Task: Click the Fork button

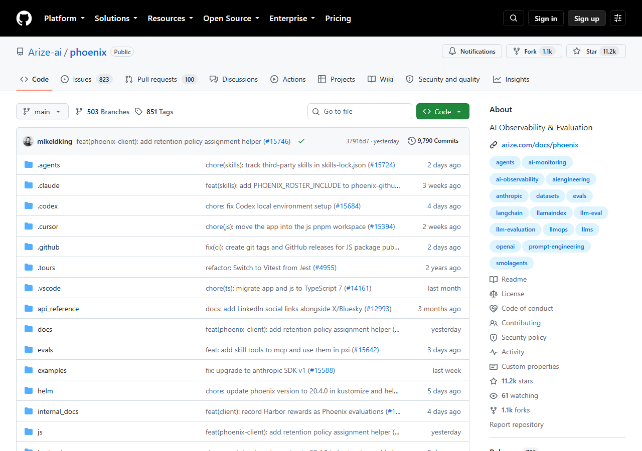Action: [x=534, y=51]
